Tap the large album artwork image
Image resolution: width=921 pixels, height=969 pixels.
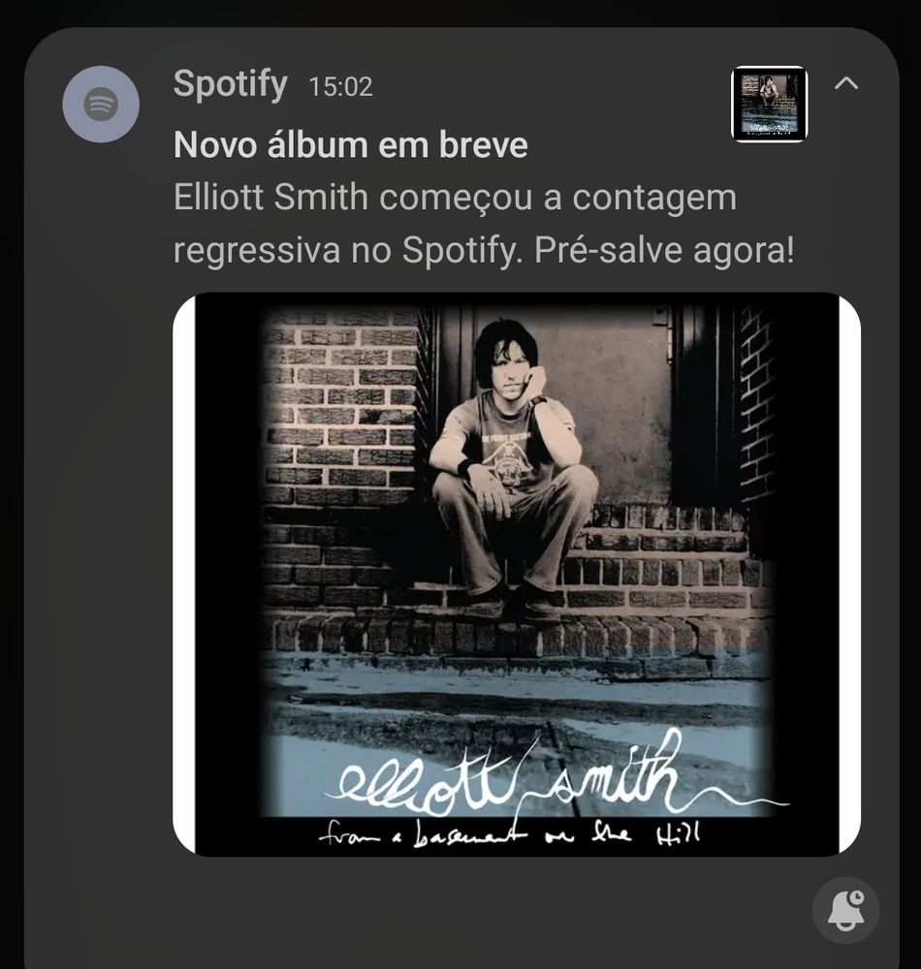[517, 575]
